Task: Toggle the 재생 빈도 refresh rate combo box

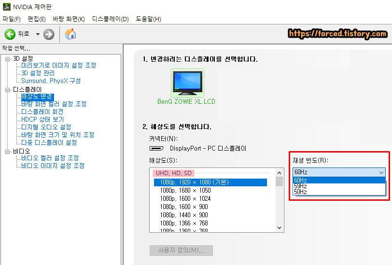Action: [x=339, y=172]
